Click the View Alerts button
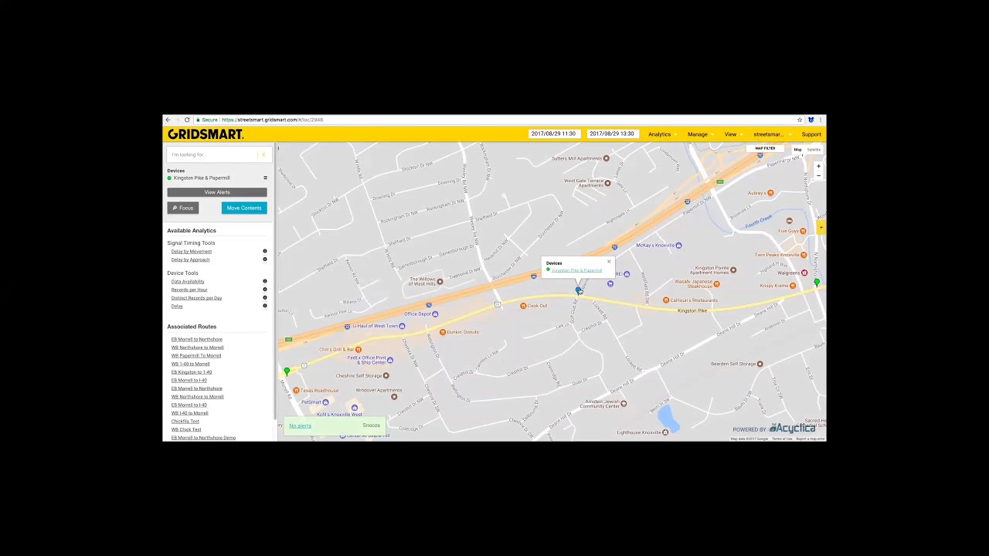The height and width of the screenshot is (556, 989). (x=217, y=192)
